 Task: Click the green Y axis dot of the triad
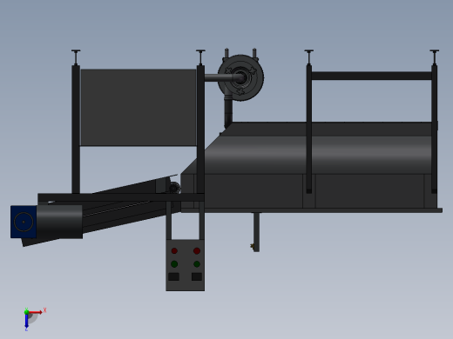point(26,312)
